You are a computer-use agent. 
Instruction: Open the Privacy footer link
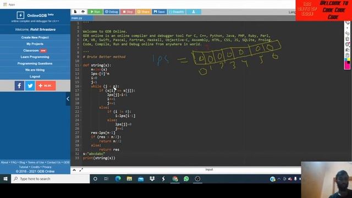click(47, 167)
